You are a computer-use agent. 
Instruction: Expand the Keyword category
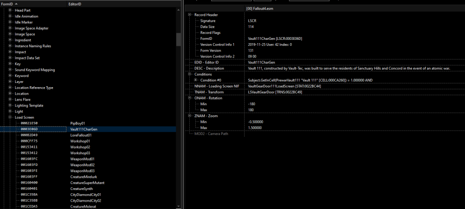(x=10, y=76)
